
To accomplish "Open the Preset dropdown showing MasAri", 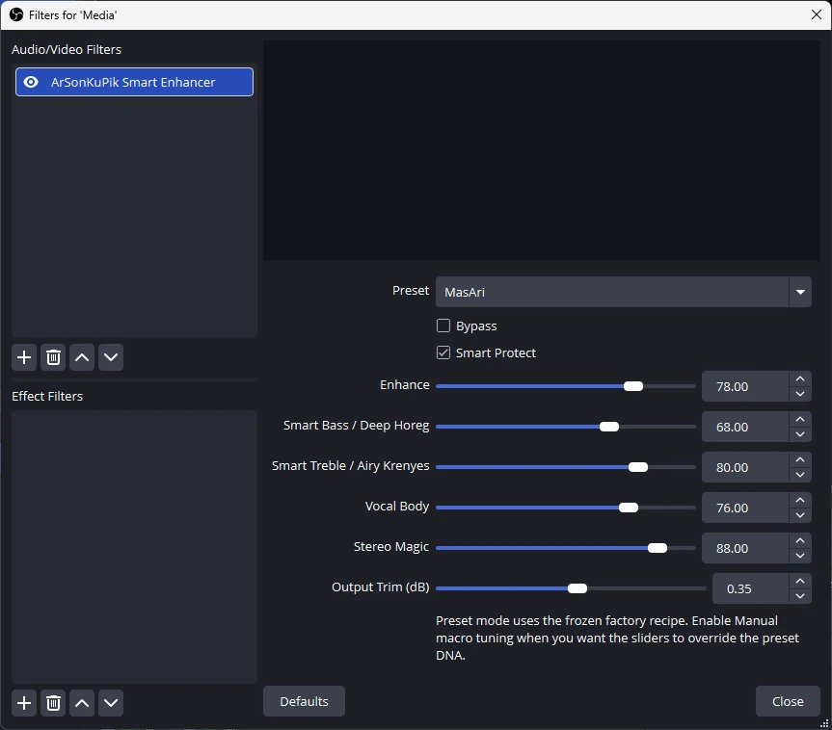I will click(624, 292).
